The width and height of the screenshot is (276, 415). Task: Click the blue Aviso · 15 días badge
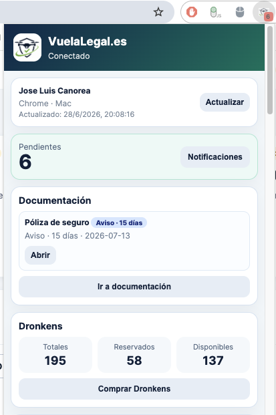(x=119, y=223)
